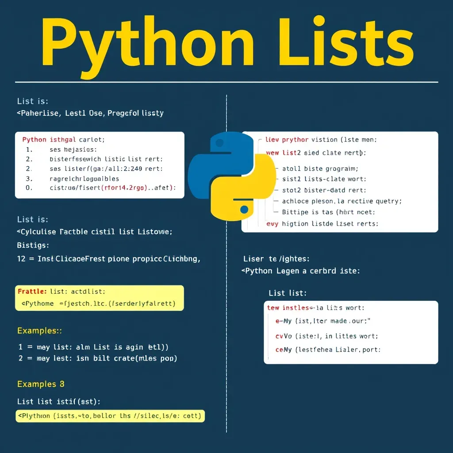The height and width of the screenshot is (453, 453).
Task: Click the tree row "stot2 bister-datd rert:"
Action: [x=324, y=190]
